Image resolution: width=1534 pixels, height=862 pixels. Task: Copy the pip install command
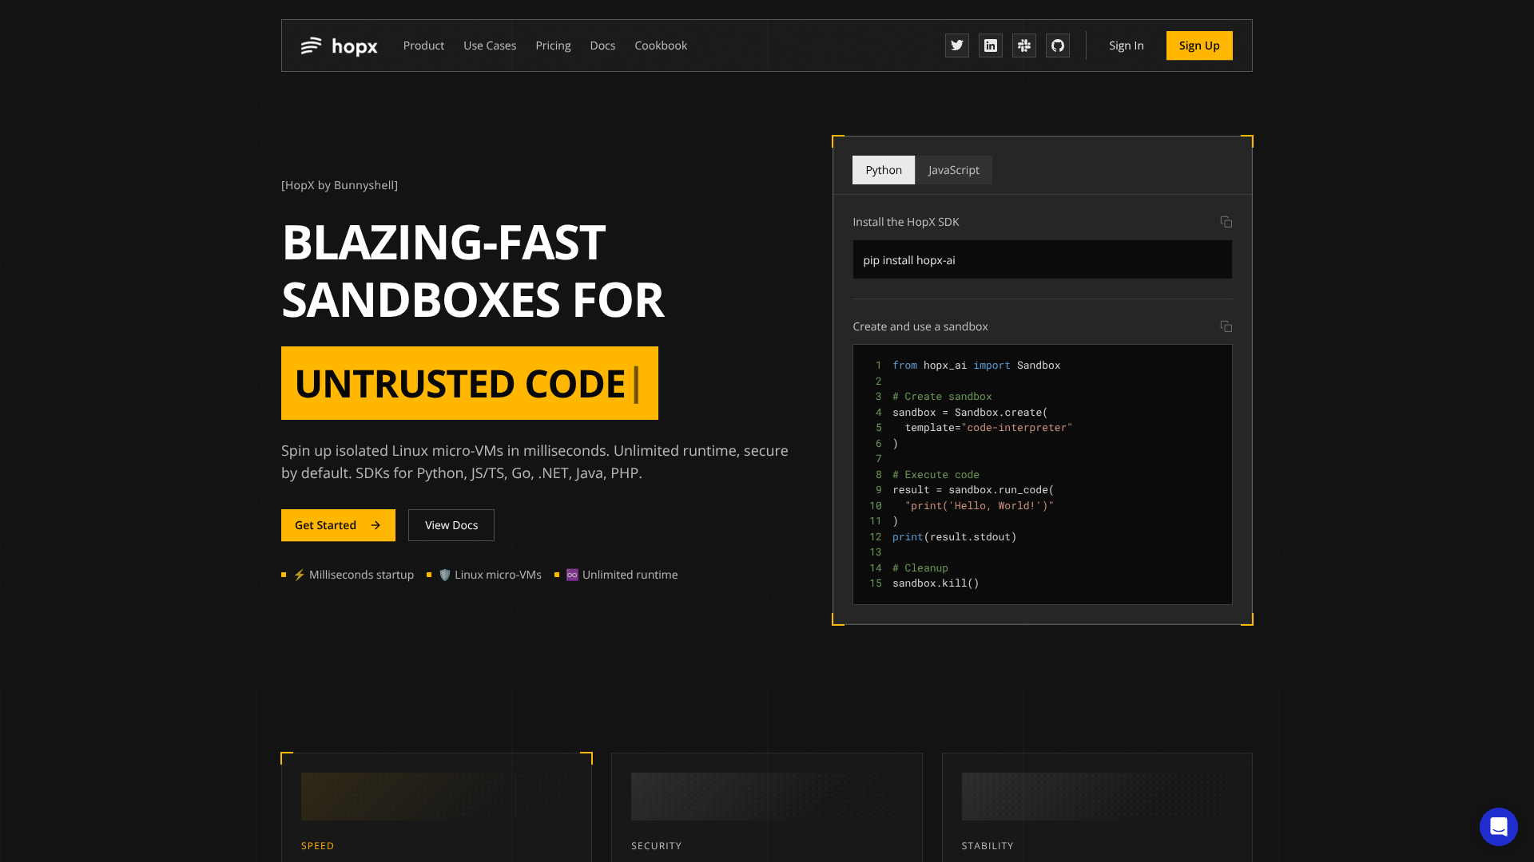click(1226, 222)
